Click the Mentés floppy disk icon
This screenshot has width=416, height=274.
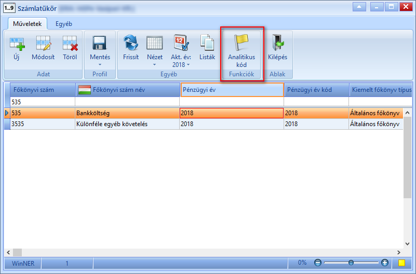pyautogui.click(x=100, y=43)
